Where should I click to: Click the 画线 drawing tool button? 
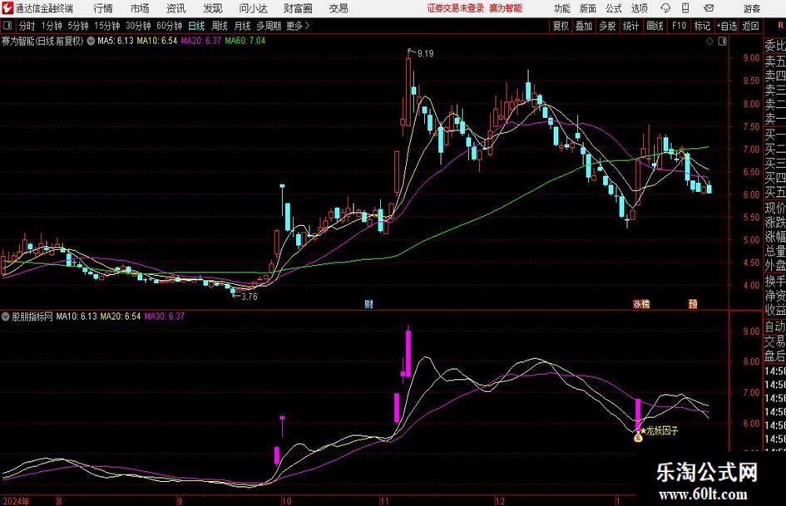[x=655, y=26]
